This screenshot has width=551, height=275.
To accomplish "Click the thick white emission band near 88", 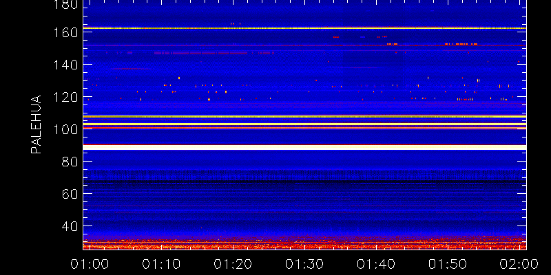I will [x=304, y=147].
